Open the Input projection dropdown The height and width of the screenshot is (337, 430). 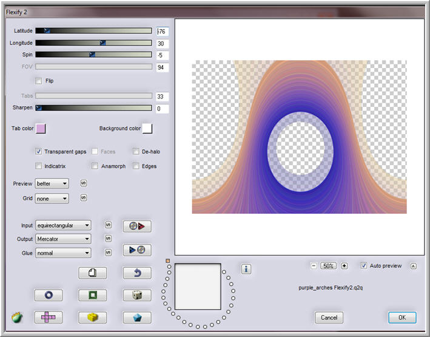point(63,225)
